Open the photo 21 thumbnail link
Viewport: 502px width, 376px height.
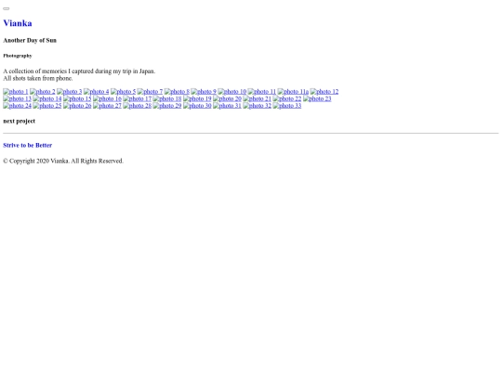pyautogui.click(x=258, y=98)
